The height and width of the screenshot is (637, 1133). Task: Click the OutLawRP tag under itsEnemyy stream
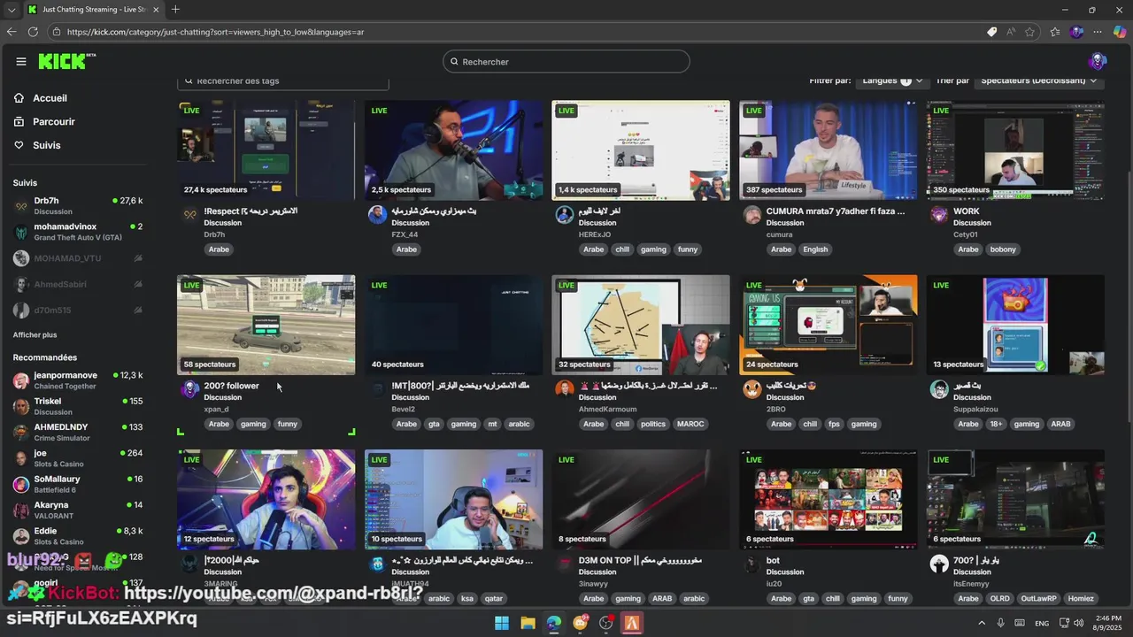click(x=1037, y=599)
